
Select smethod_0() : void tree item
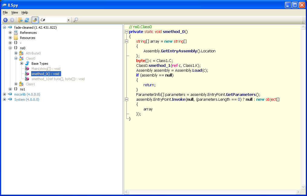[x=46, y=74]
